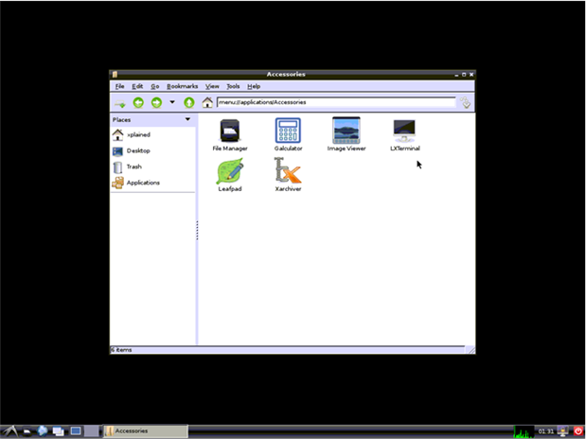The height and width of the screenshot is (439, 586).
Task: Click the new tab toolbar icon
Action: [x=120, y=103]
